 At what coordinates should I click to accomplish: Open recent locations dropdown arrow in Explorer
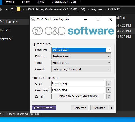[6, 9]
